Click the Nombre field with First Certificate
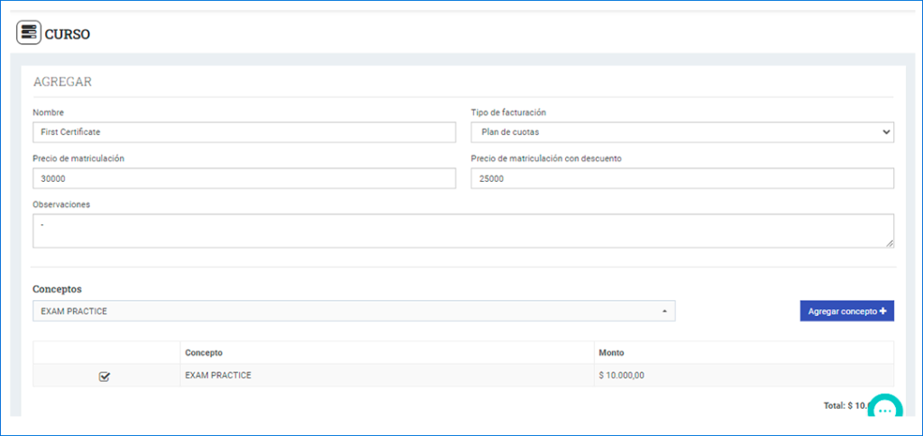The width and height of the screenshot is (923, 436). pyautogui.click(x=244, y=132)
